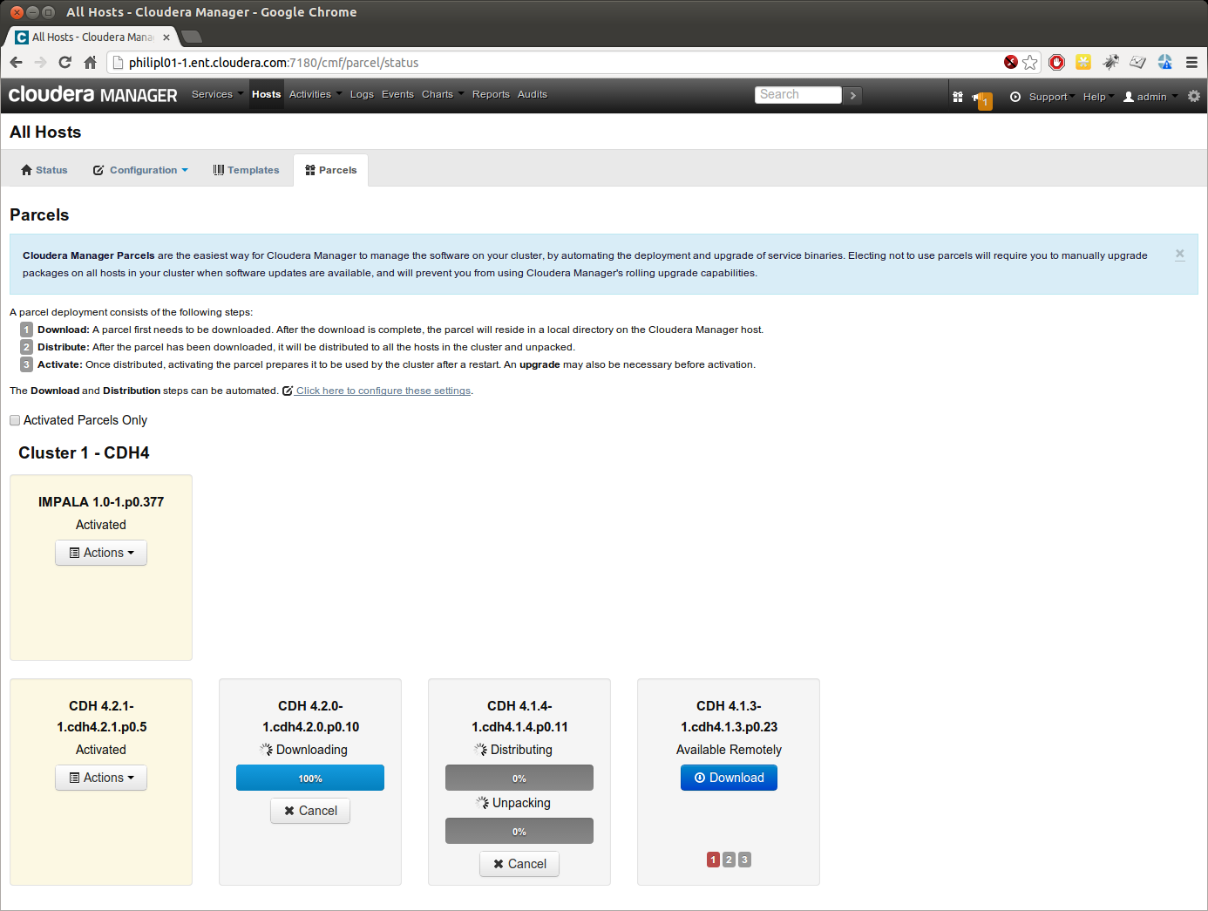Click the page icon in the address bar
Viewport: 1208px width, 911px height.
(119, 62)
